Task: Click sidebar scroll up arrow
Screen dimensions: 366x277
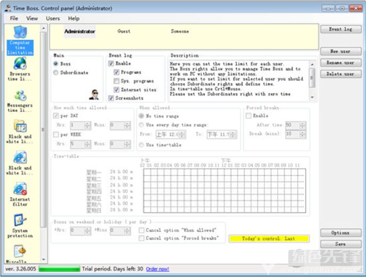Action: (x=44, y=28)
